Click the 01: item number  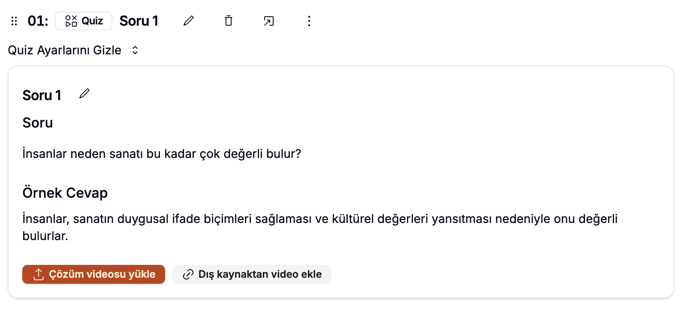pyautogui.click(x=38, y=21)
